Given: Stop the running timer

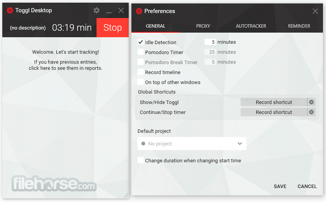Looking at the screenshot, I should pos(113,28).
